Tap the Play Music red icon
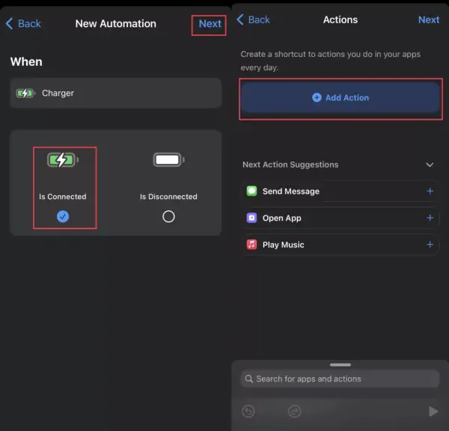The image size is (449, 431). 251,245
